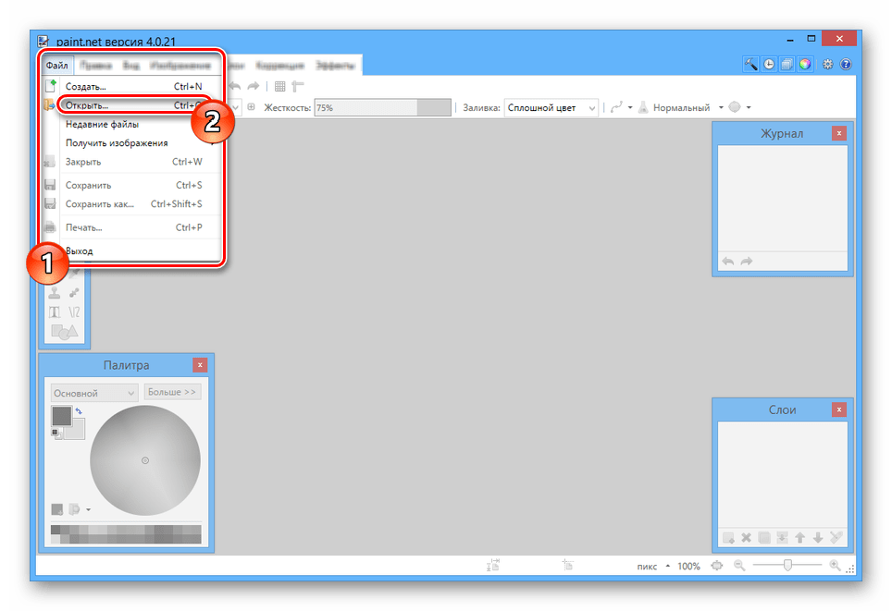The image size is (892, 611).
Task: Click the Жесткость 75% slider field
Action: (x=381, y=108)
